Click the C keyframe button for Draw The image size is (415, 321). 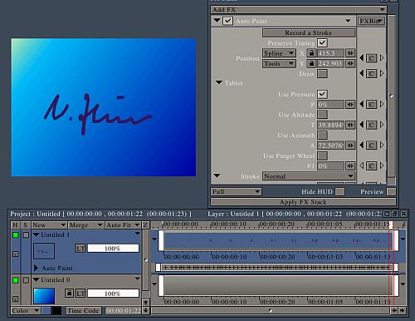372,74
